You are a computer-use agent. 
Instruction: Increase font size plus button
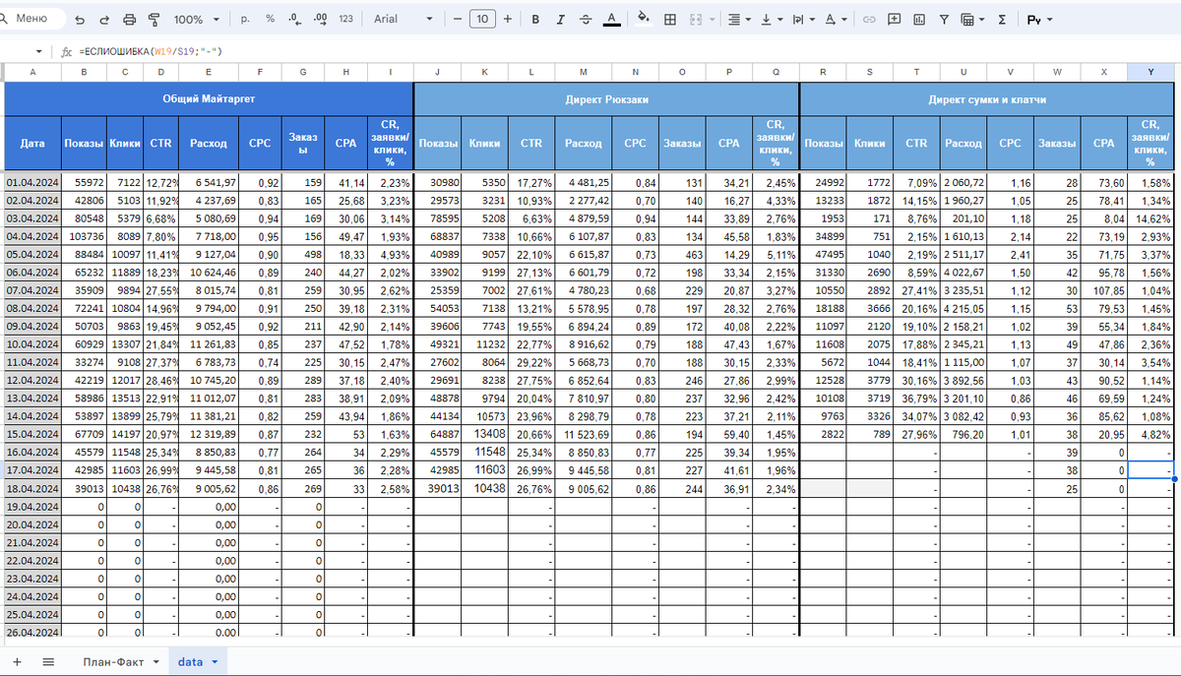pyautogui.click(x=507, y=19)
